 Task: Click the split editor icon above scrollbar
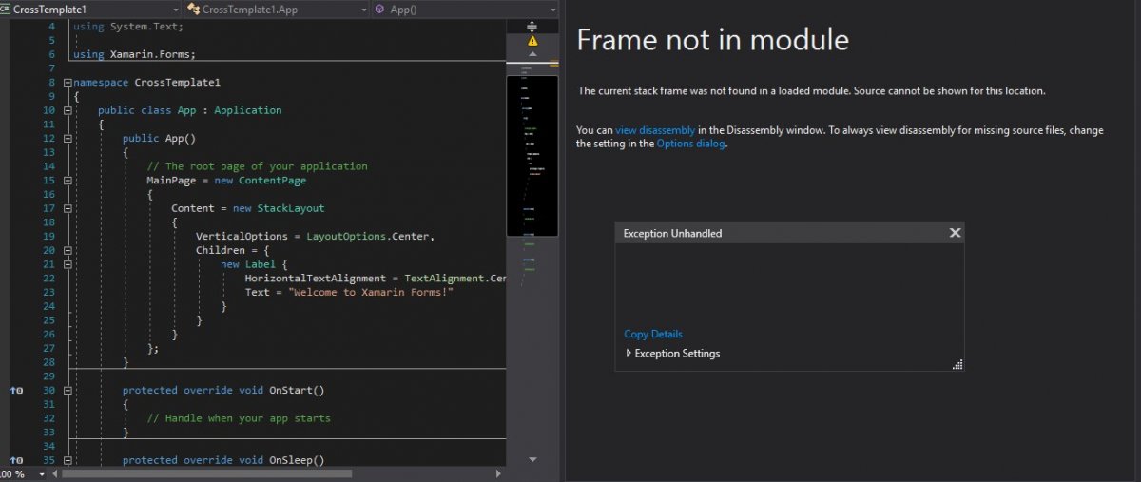tap(532, 27)
